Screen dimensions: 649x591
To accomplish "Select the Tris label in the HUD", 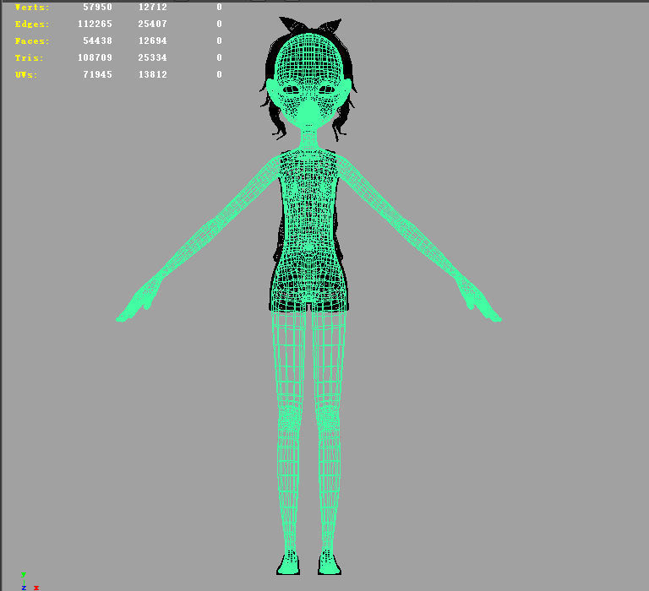I will [29, 58].
